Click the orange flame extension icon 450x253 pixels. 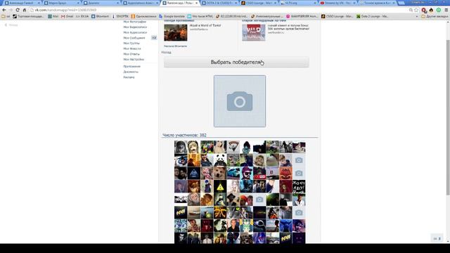pyautogui.click(x=431, y=10)
